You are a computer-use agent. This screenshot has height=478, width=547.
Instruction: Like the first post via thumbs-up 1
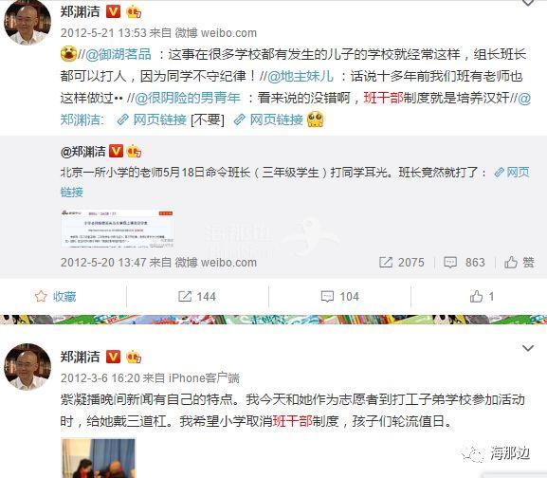(x=476, y=297)
